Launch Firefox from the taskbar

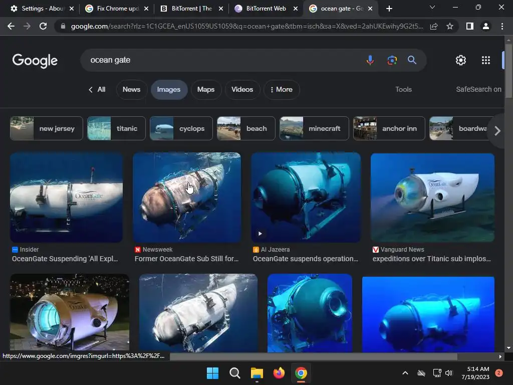point(279,373)
